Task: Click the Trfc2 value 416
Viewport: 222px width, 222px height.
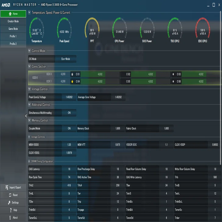Action: pyautogui.click(x=69, y=185)
